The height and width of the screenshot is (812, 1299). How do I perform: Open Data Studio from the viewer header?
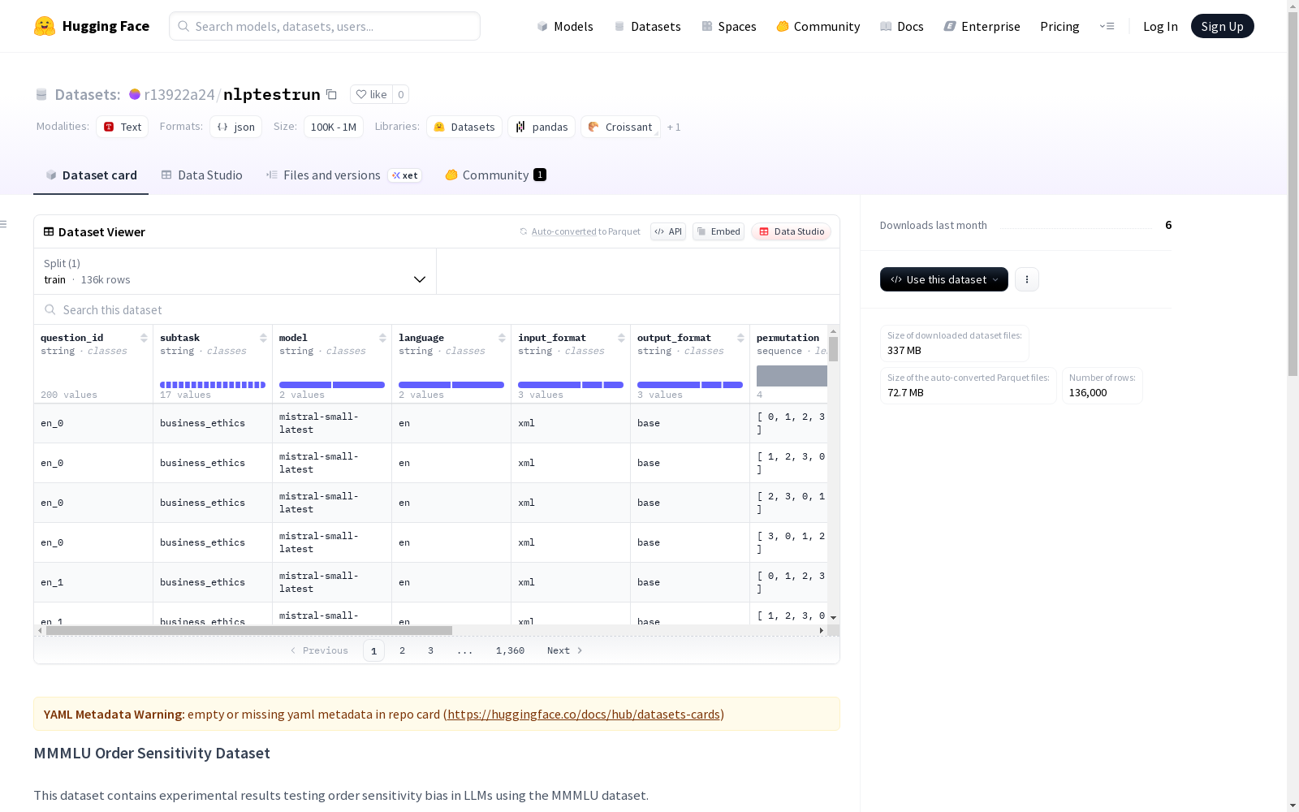point(792,231)
